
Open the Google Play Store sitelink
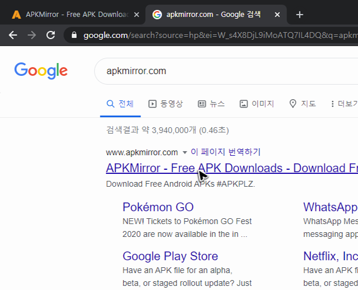pyautogui.click(x=170, y=256)
